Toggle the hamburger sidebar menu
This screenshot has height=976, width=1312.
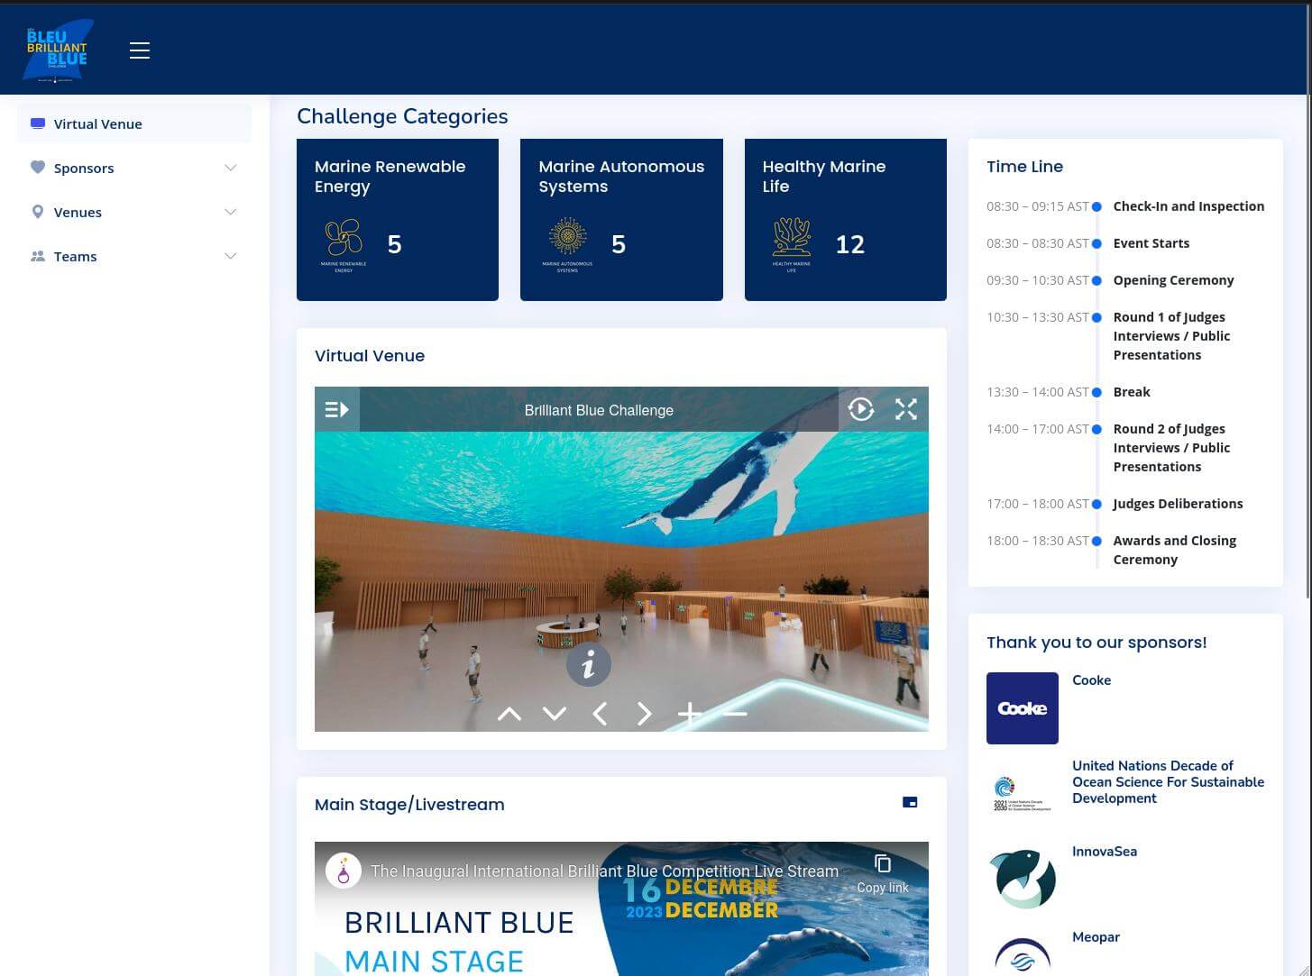pyautogui.click(x=140, y=50)
